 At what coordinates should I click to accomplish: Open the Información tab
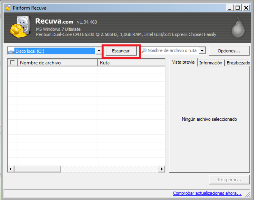211,63
